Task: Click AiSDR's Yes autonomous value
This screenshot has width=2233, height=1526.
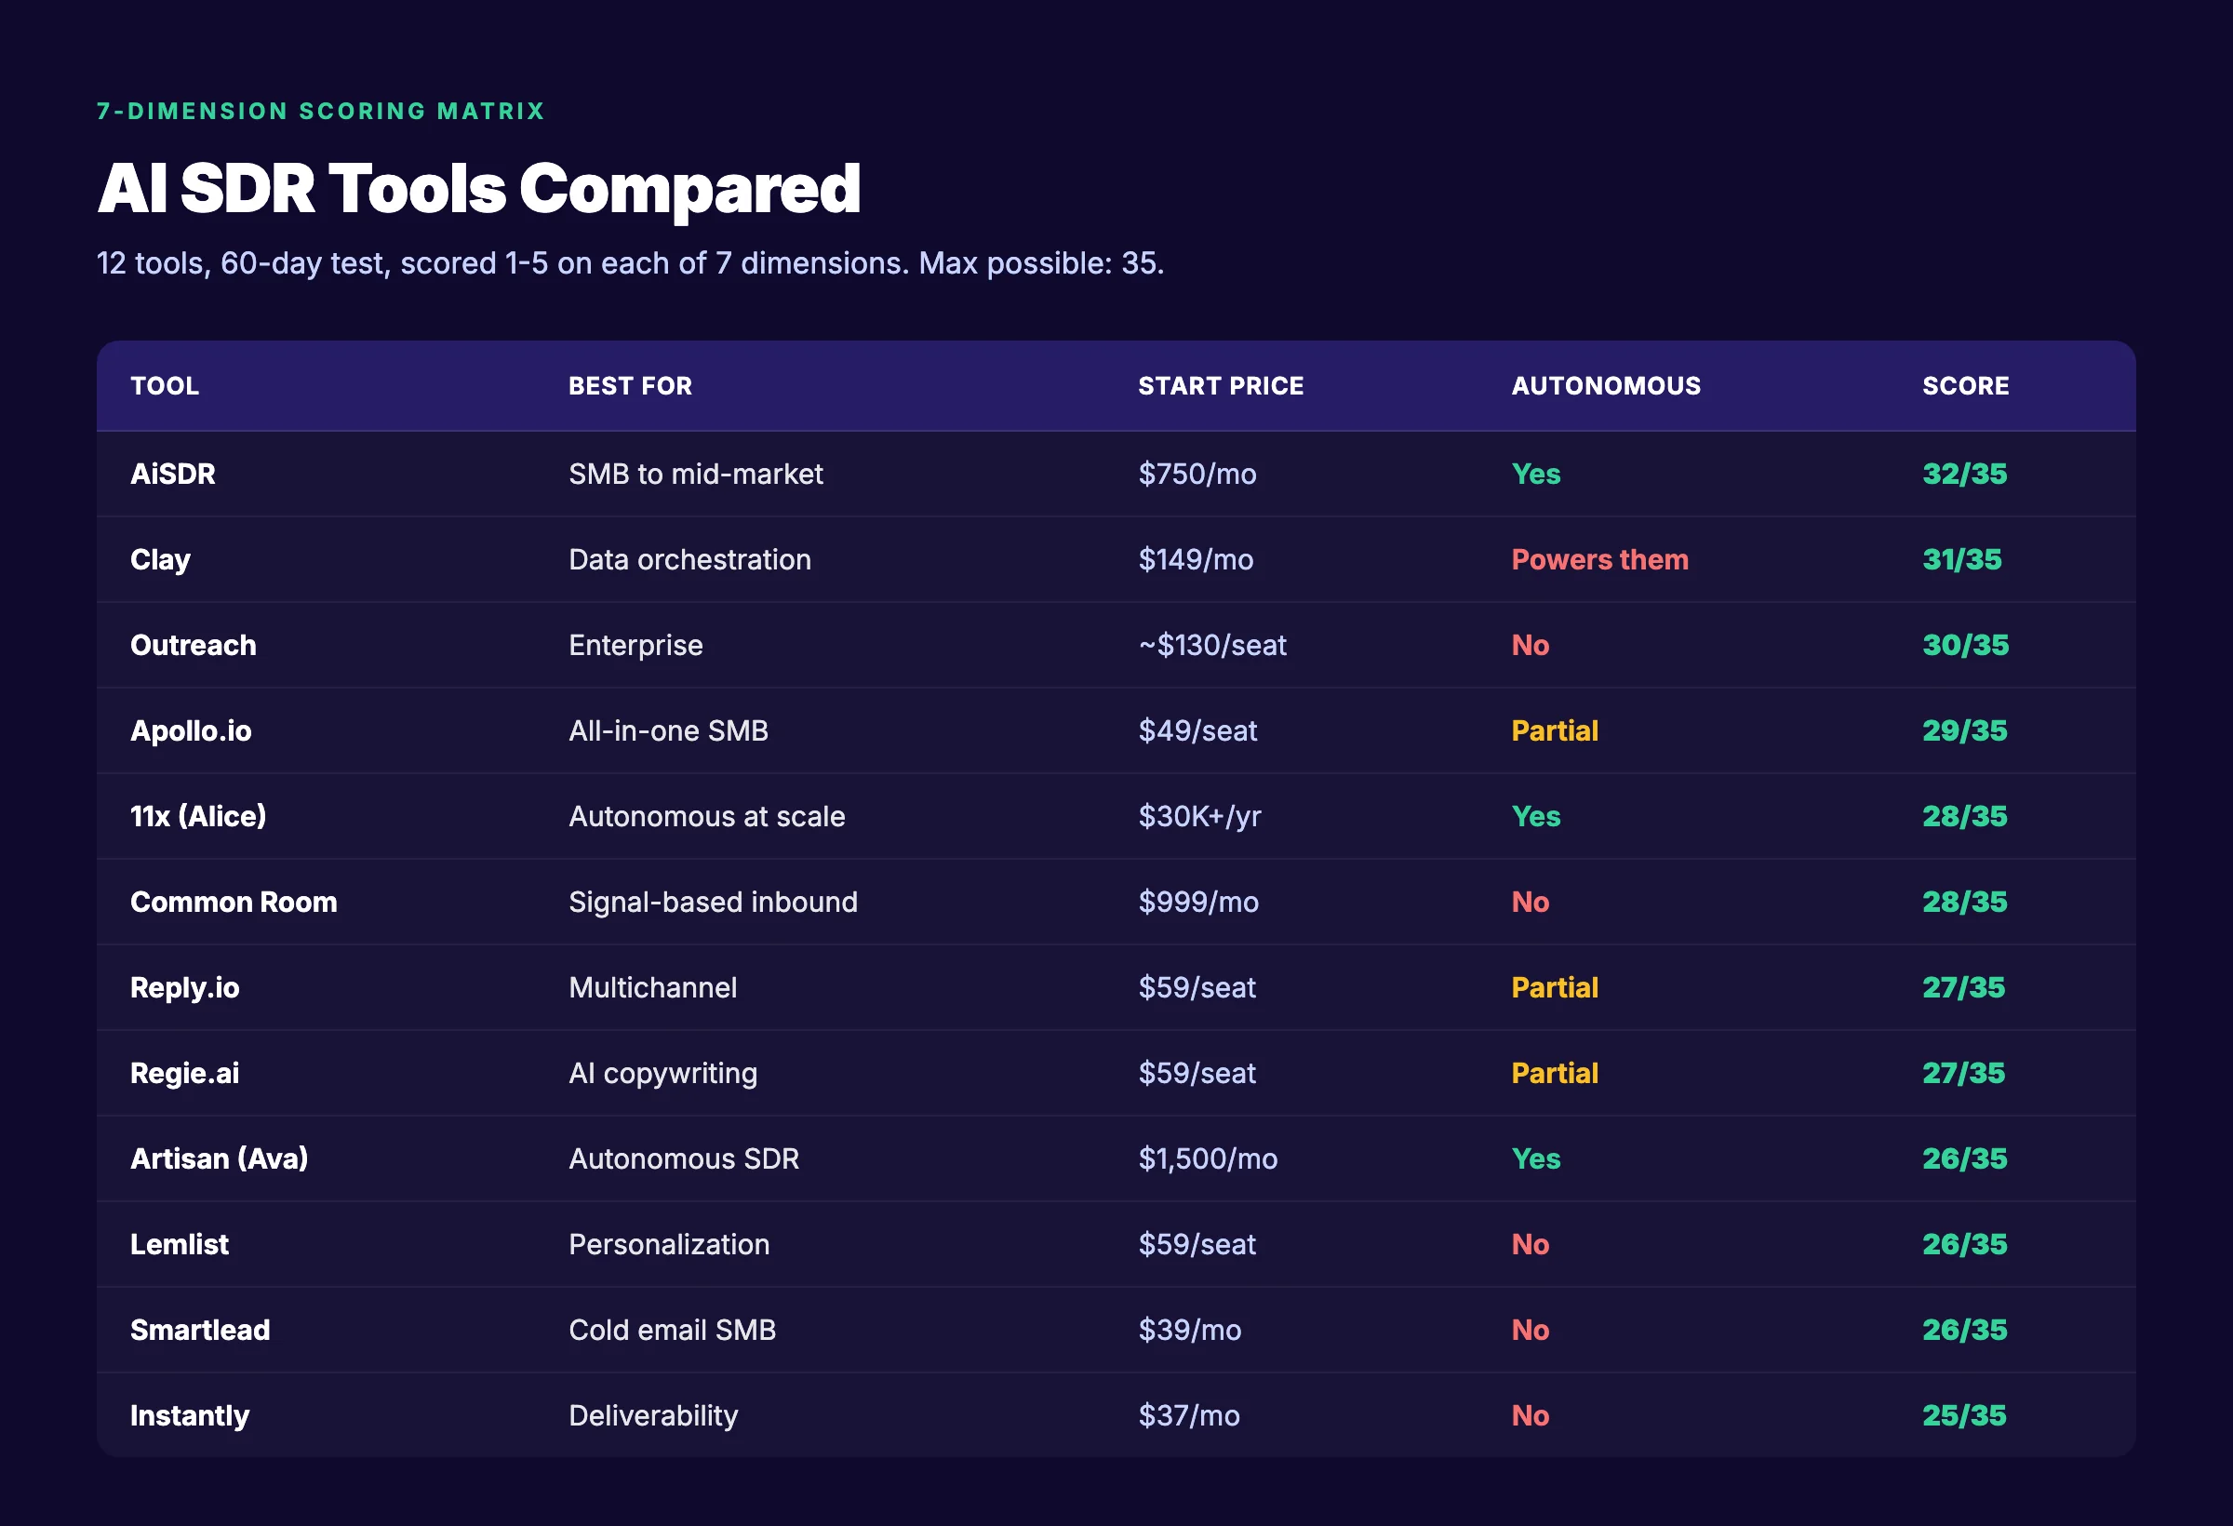Action: (x=1535, y=474)
